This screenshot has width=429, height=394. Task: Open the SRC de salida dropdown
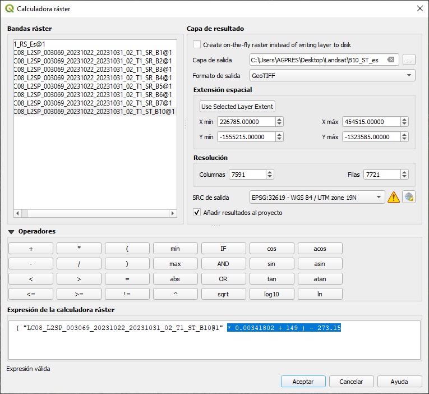pos(317,197)
